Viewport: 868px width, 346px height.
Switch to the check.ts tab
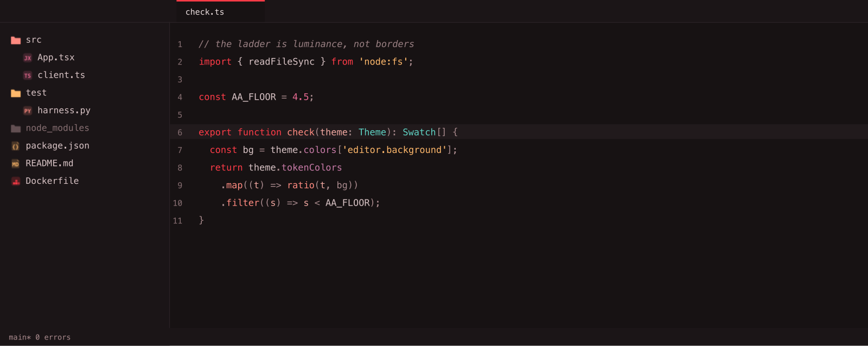[220, 11]
